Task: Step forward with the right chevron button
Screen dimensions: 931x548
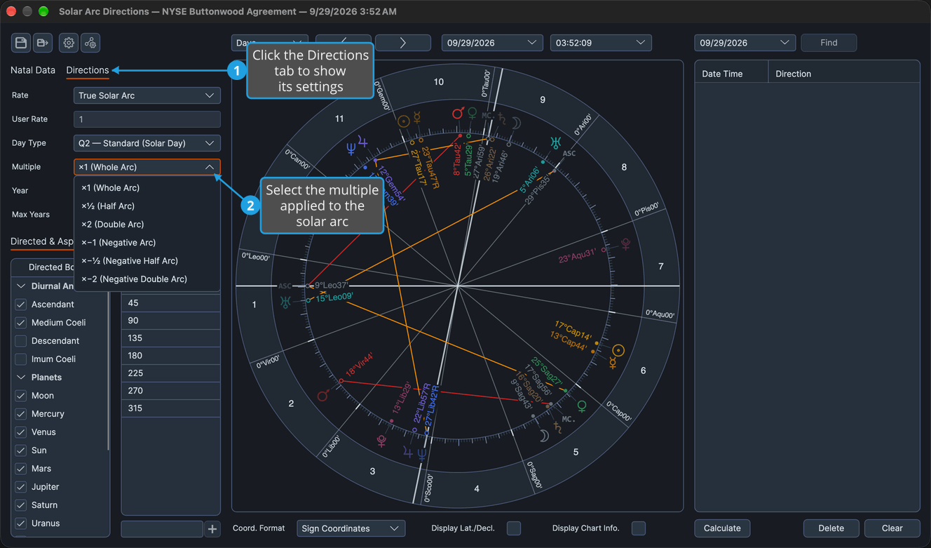Action: [403, 43]
